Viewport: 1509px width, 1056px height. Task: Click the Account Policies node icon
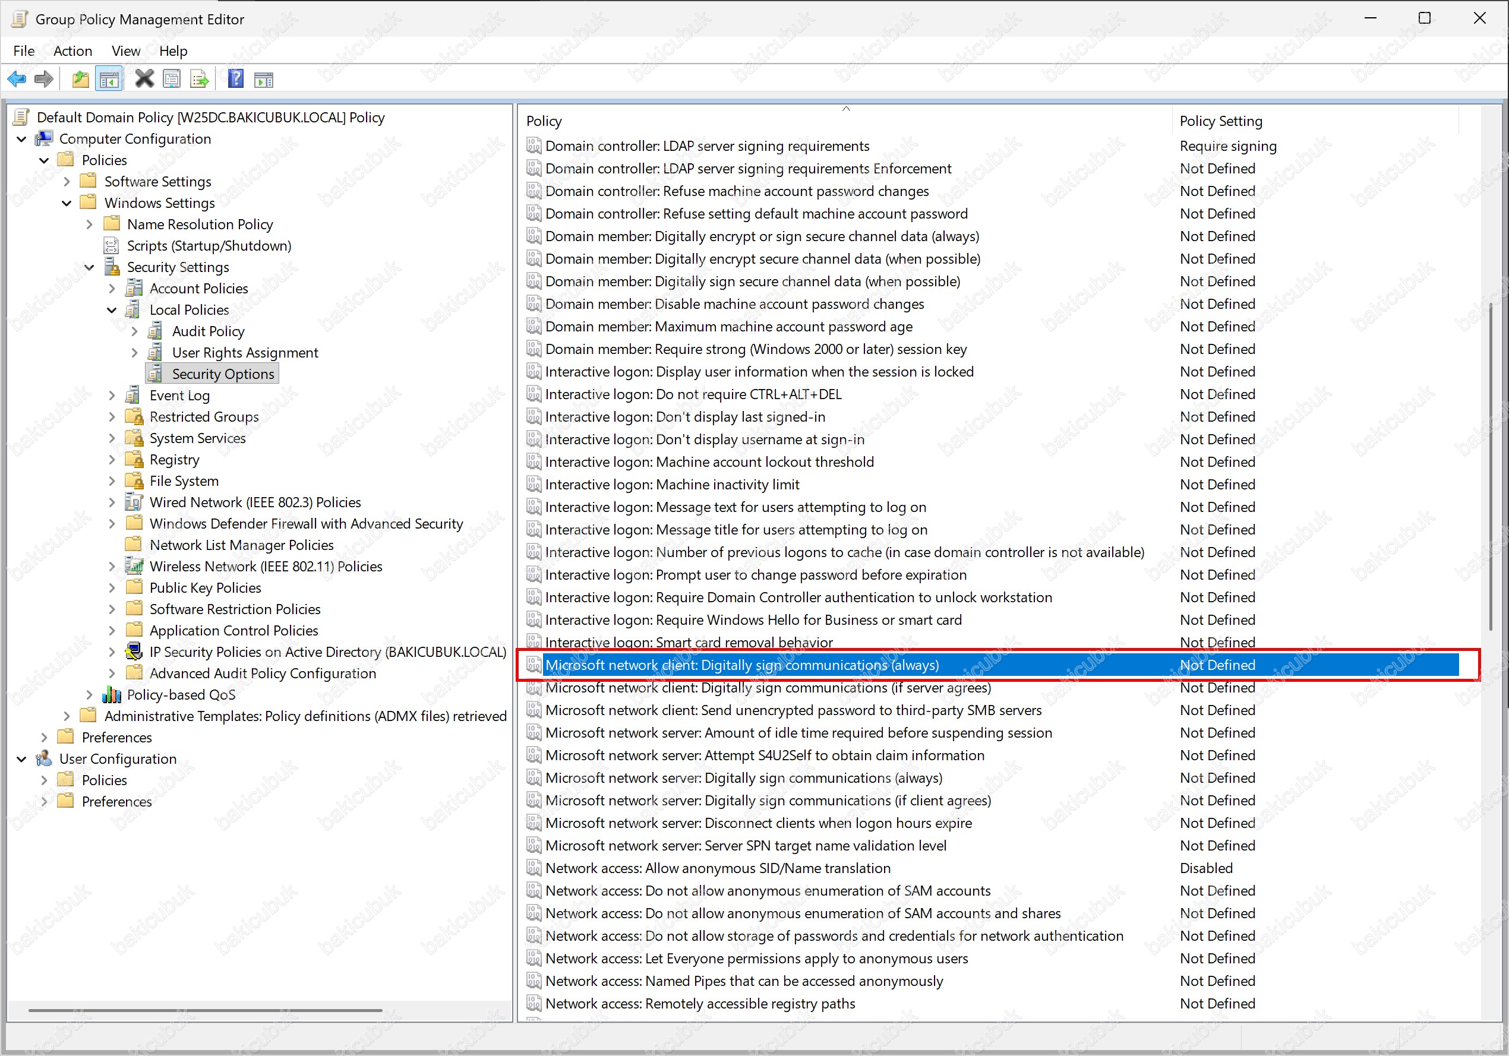[134, 289]
